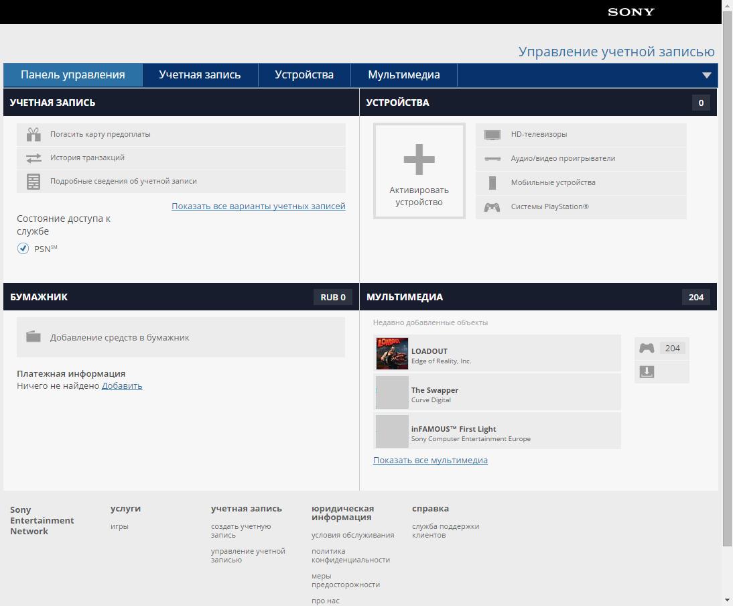Screen dimensions: 733x606
Task: Click the 204 games count beside gamepad
Action: pyautogui.click(x=672, y=348)
